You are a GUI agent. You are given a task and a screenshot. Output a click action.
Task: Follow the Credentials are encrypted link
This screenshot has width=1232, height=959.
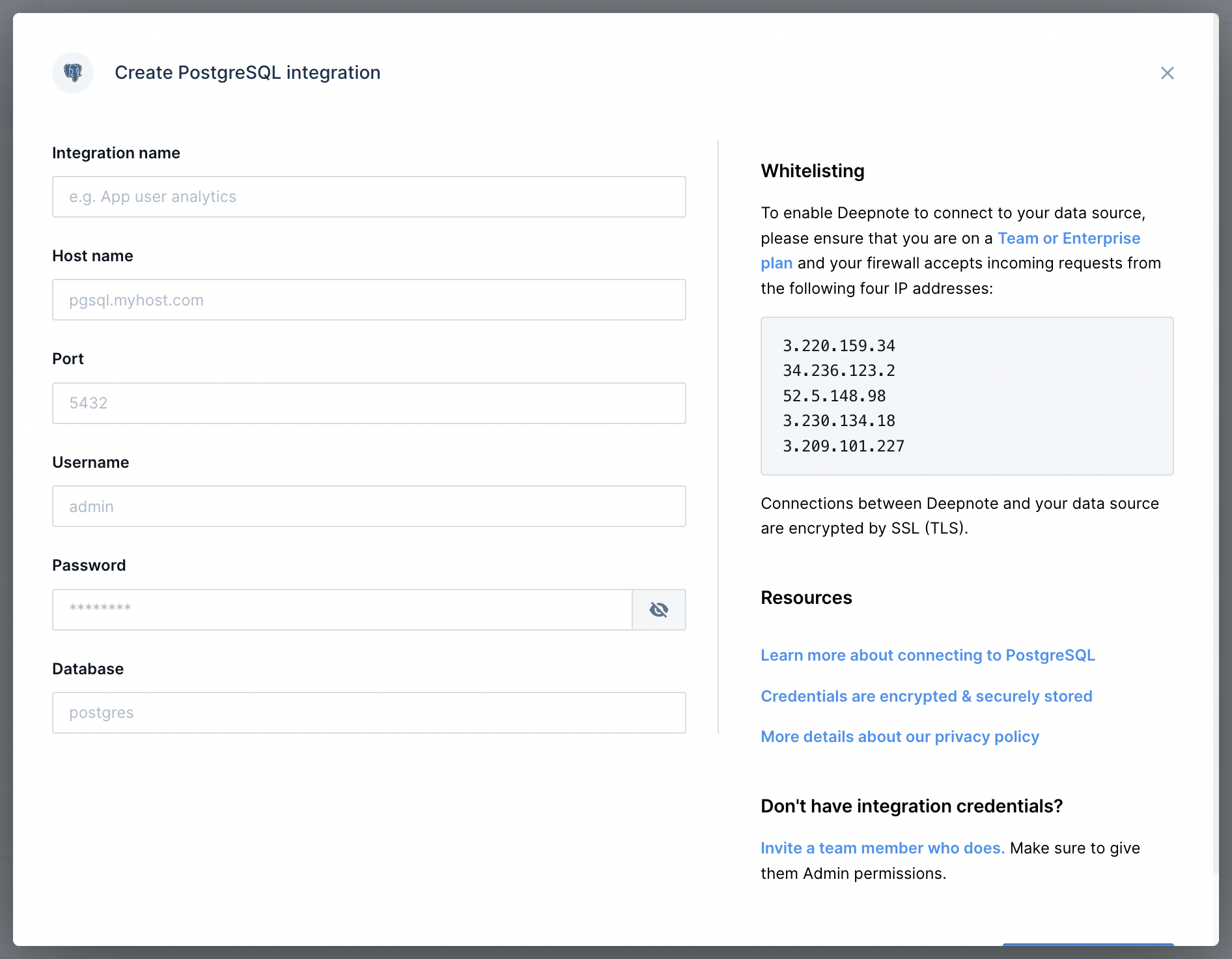pos(926,696)
